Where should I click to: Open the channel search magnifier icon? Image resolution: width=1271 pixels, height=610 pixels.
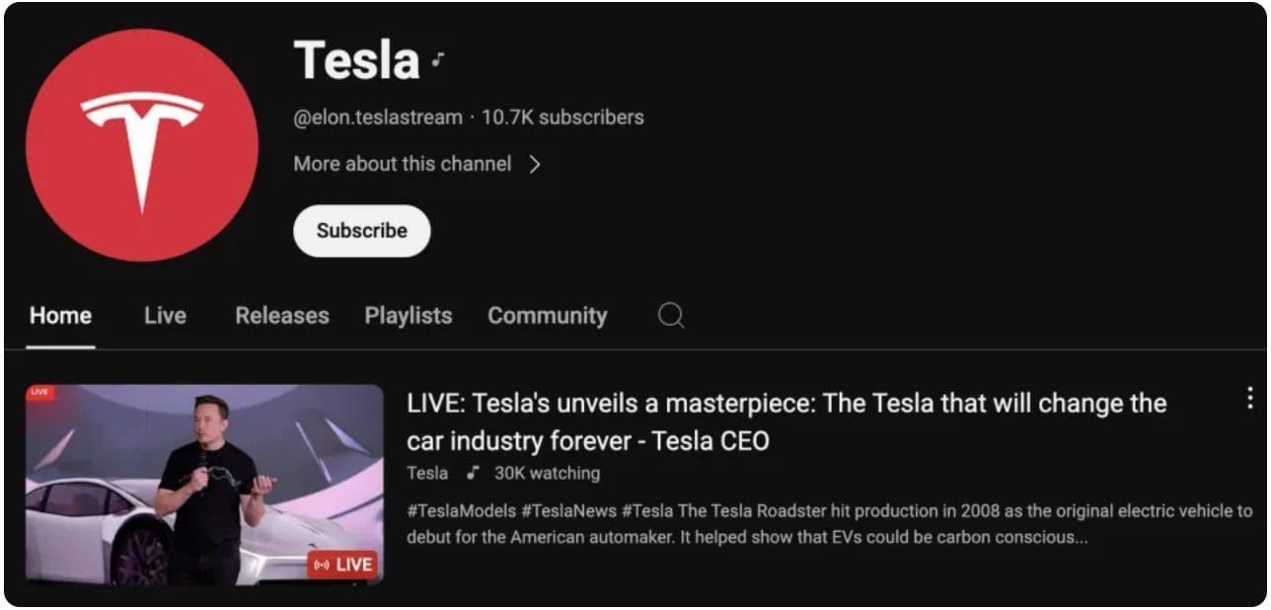(x=671, y=316)
